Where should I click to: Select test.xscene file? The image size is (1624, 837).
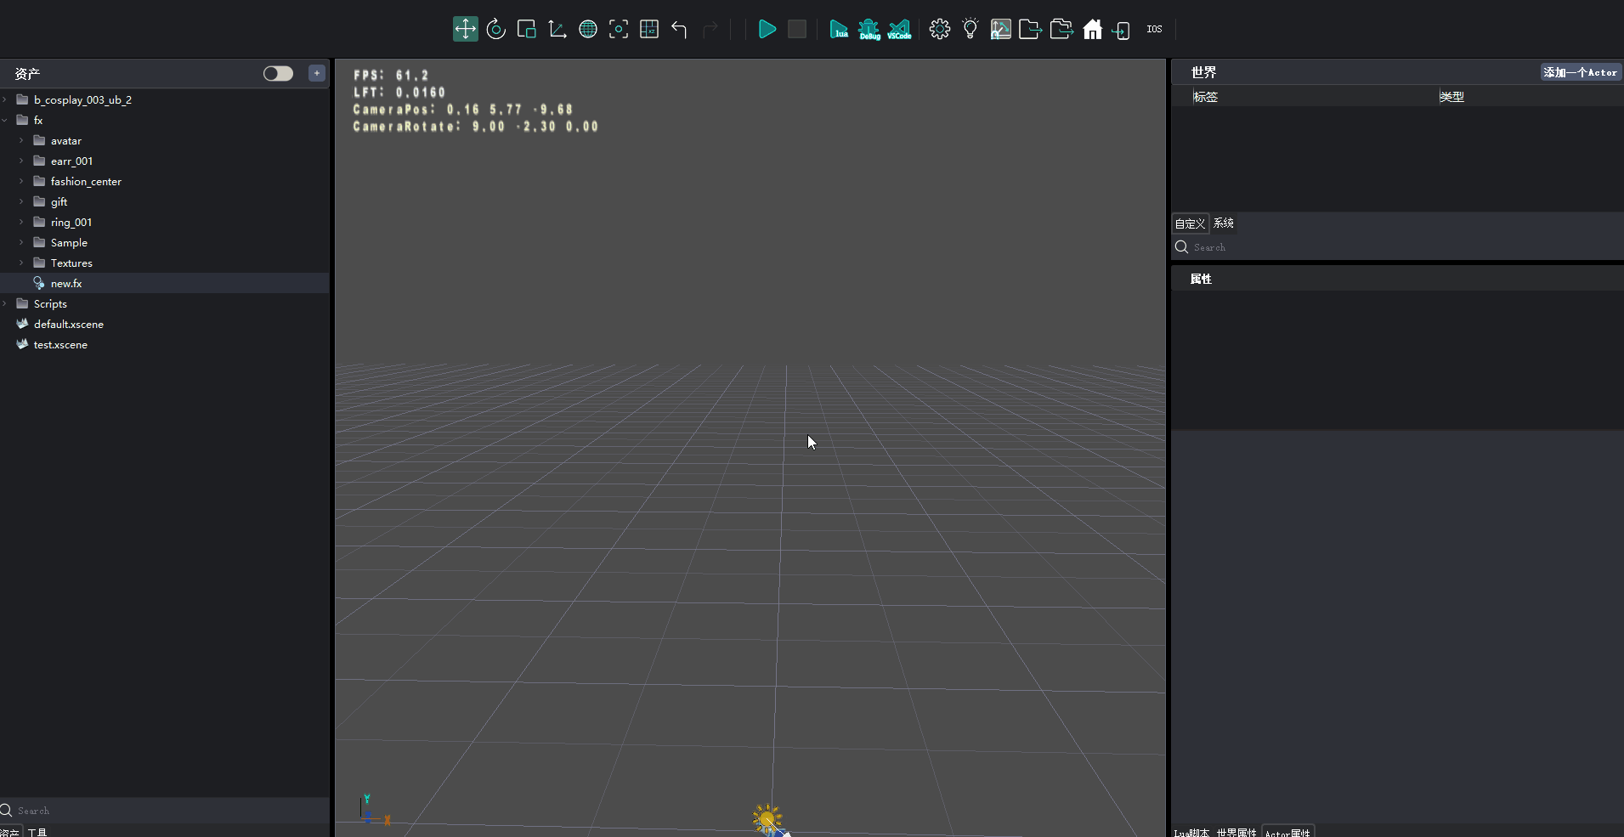coord(164,344)
